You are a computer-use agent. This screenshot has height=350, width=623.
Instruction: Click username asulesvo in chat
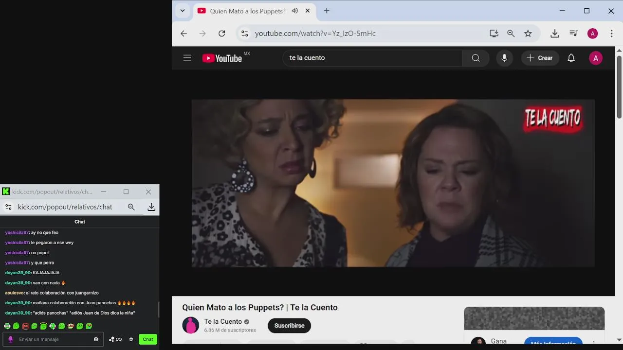point(14,293)
